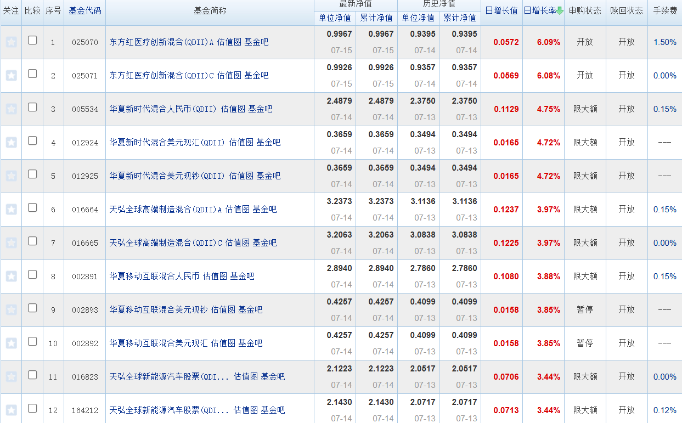Sort by 日增长值 column header

[501, 10]
